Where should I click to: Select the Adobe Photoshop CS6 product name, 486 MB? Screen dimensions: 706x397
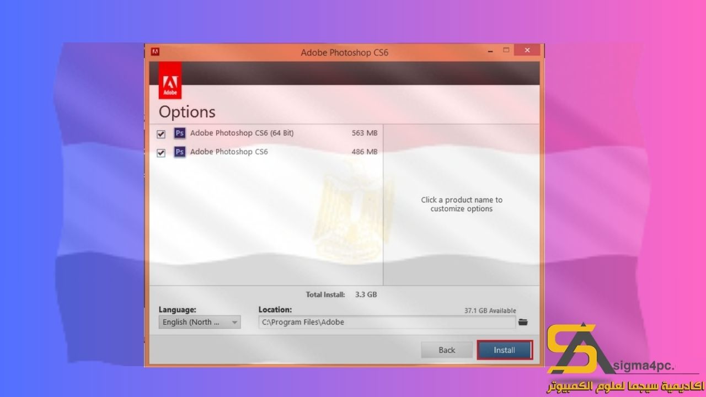point(229,152)
